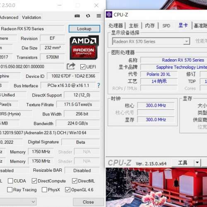Screen dimensions: 207x207
Task: Toggle the CUDA checkbox
Action: click(10, 181)
